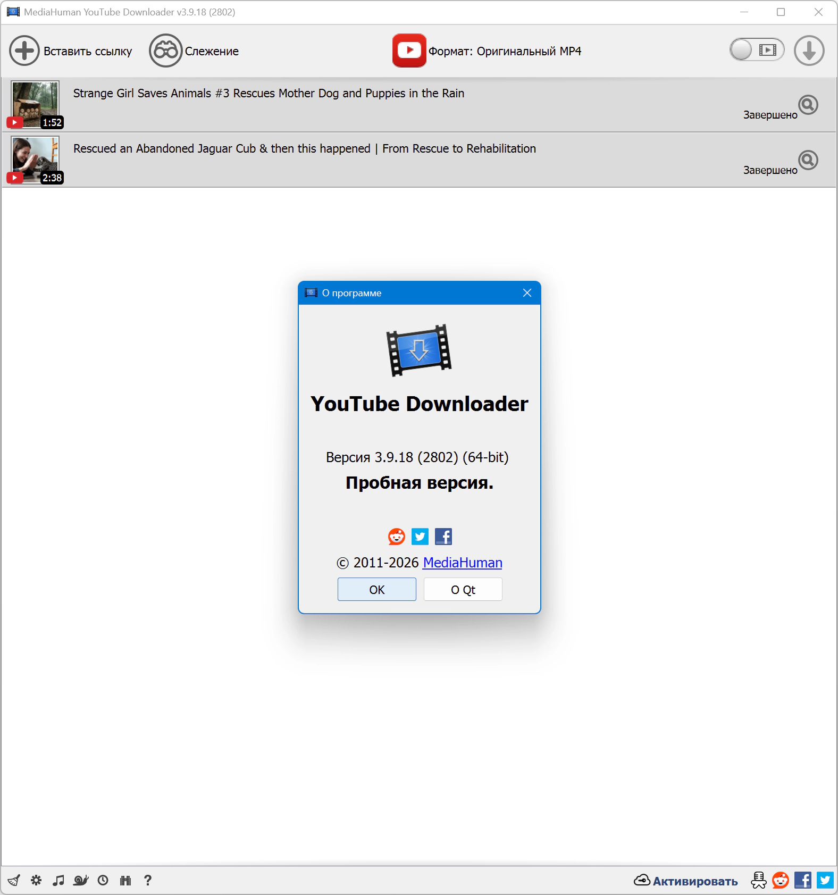Click the "YouTube Downloader" heading in the dialog
Screen dimensions: 838x895
[x=420, y=404]
